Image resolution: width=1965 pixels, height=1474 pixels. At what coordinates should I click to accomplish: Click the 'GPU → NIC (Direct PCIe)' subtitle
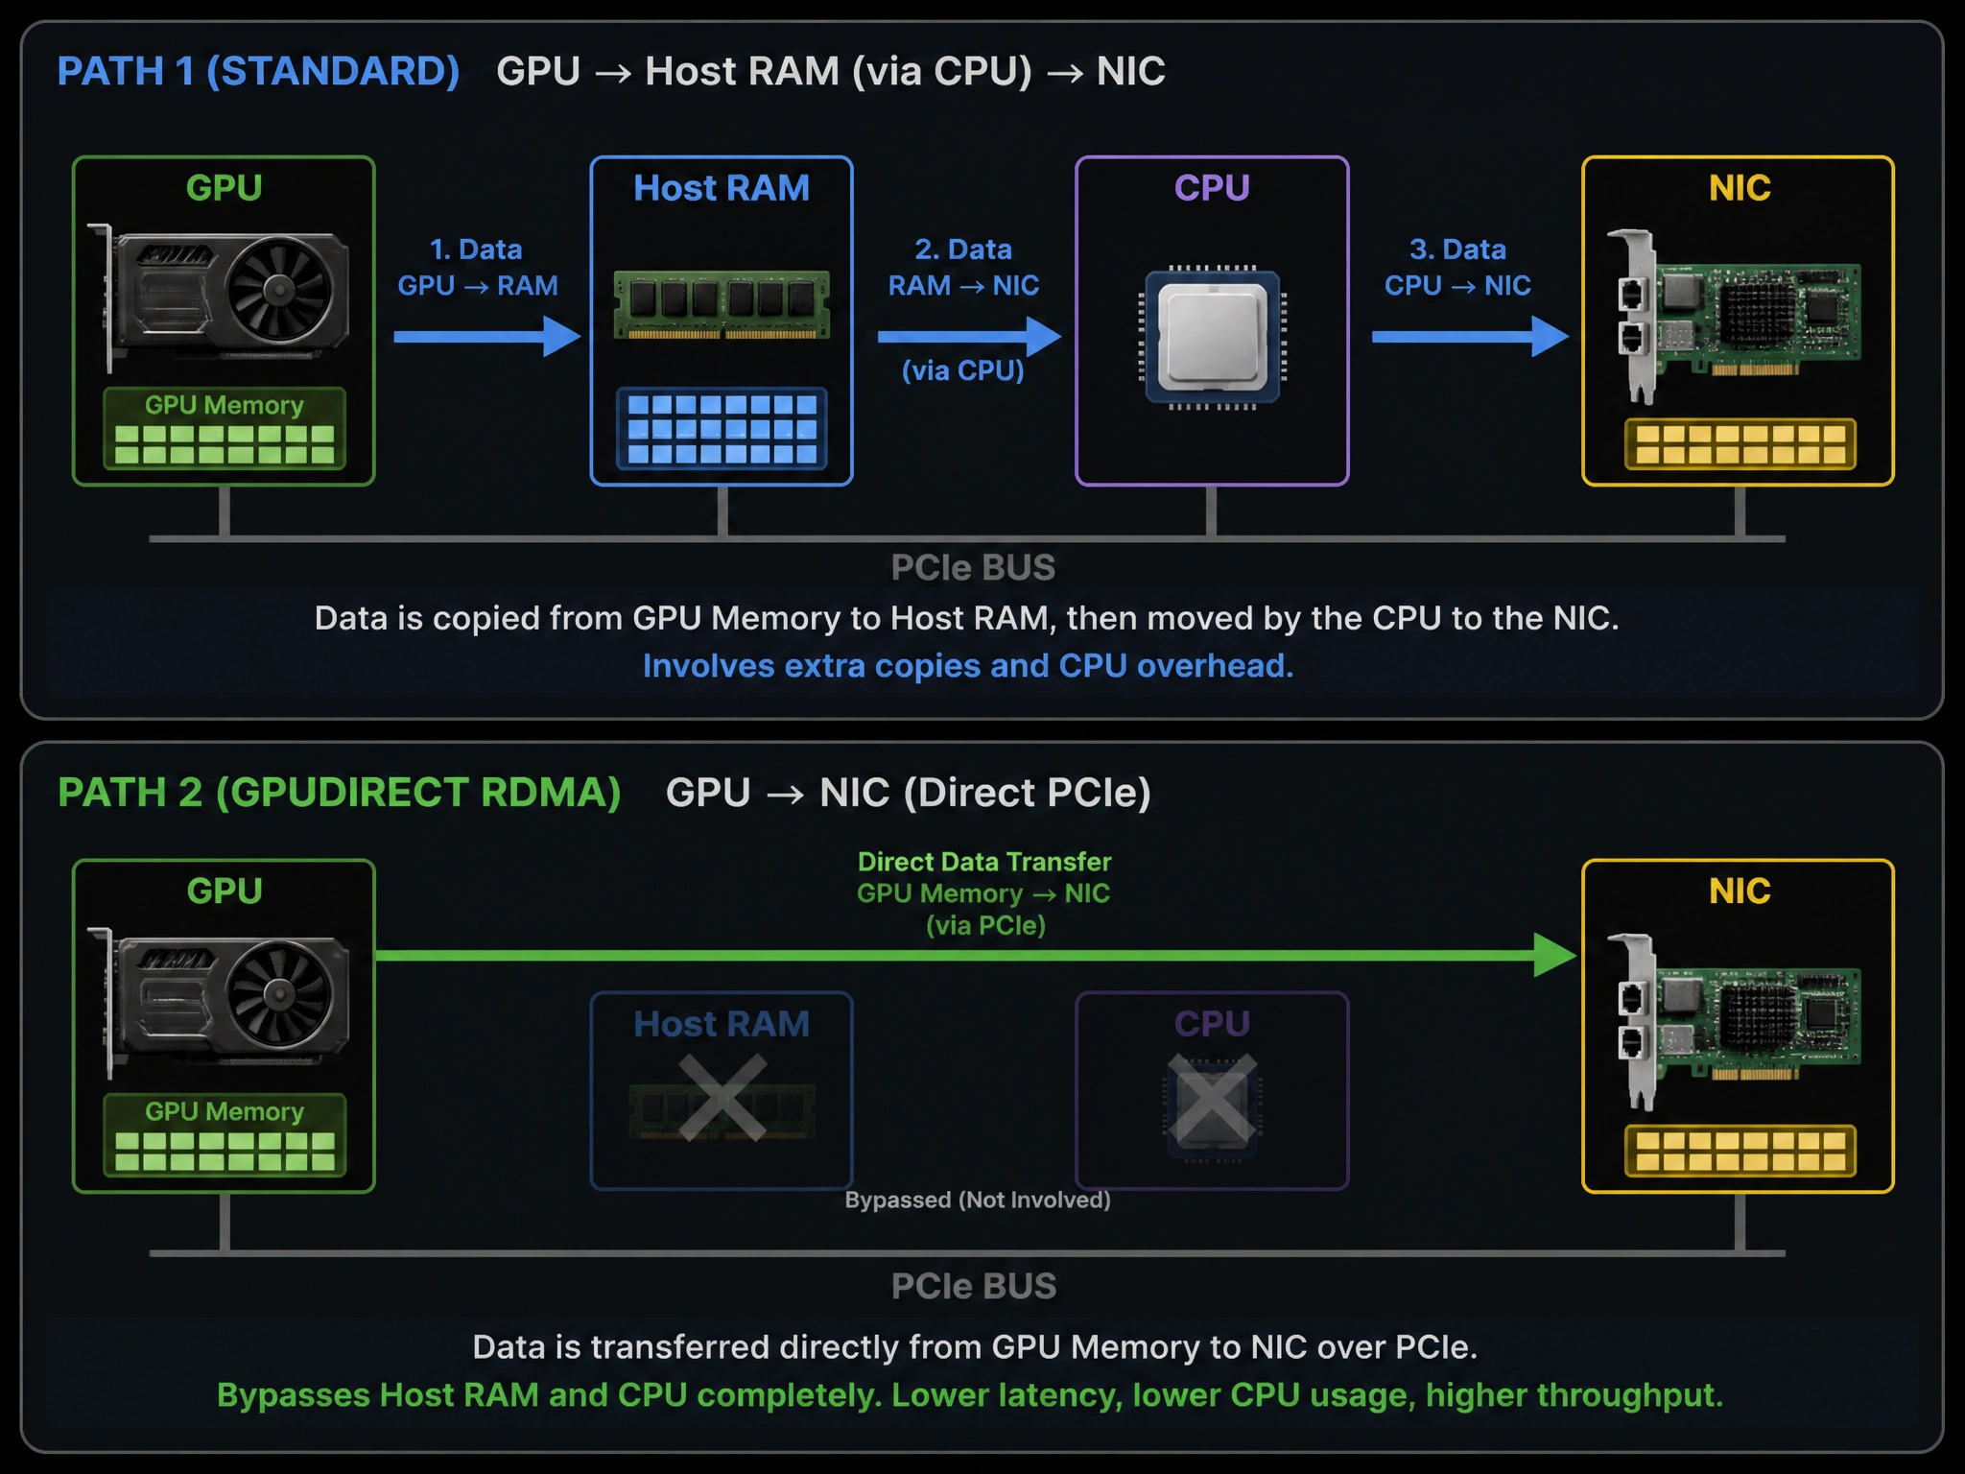(909, 793)
